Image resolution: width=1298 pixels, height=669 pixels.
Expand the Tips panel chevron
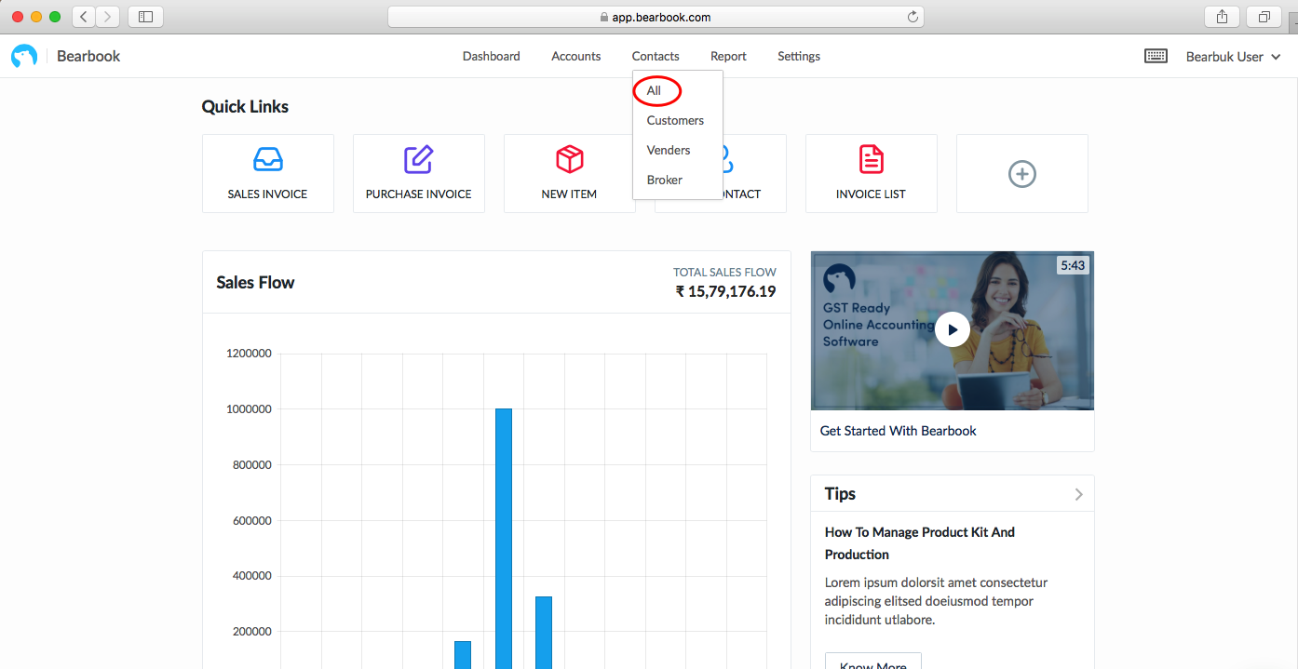(1079, 494)
